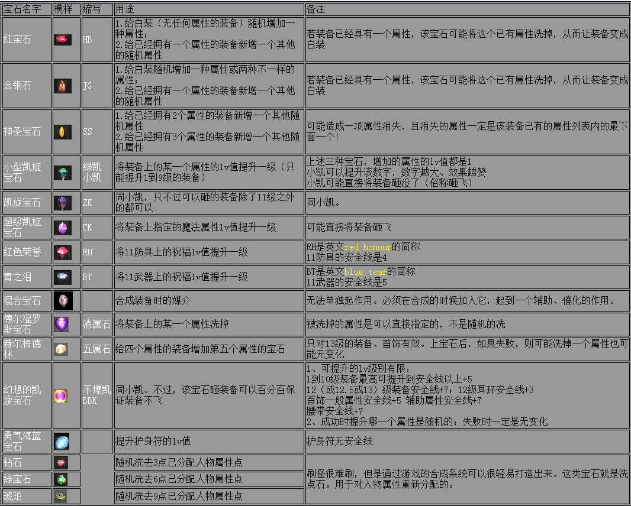631x506 pixels.
Task: Select the 金钢石 gem image
Action: click(x=62, y=86)
